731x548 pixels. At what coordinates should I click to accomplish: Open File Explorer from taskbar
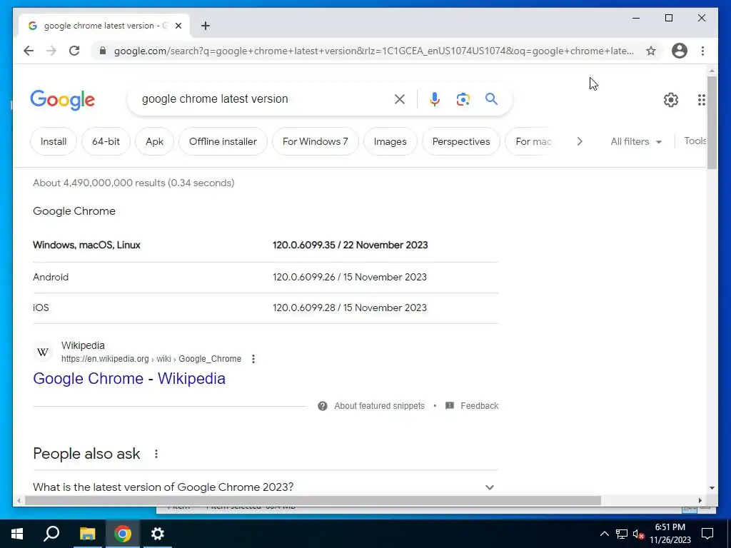tap(87, 534)
